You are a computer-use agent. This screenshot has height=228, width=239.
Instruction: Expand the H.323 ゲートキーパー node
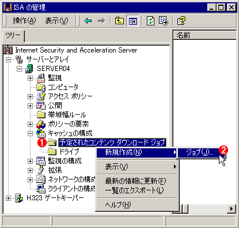tap(8, 198)
